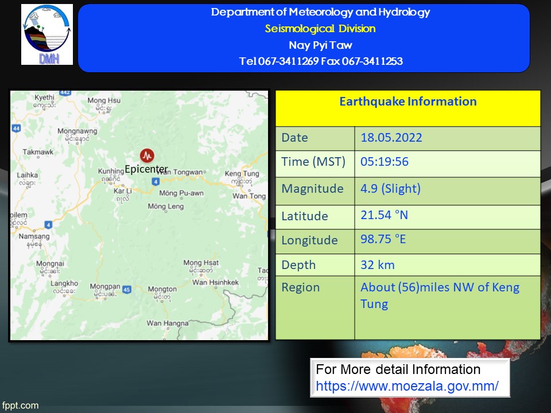Click 'Laihka' label on map

tap(28, 175)
